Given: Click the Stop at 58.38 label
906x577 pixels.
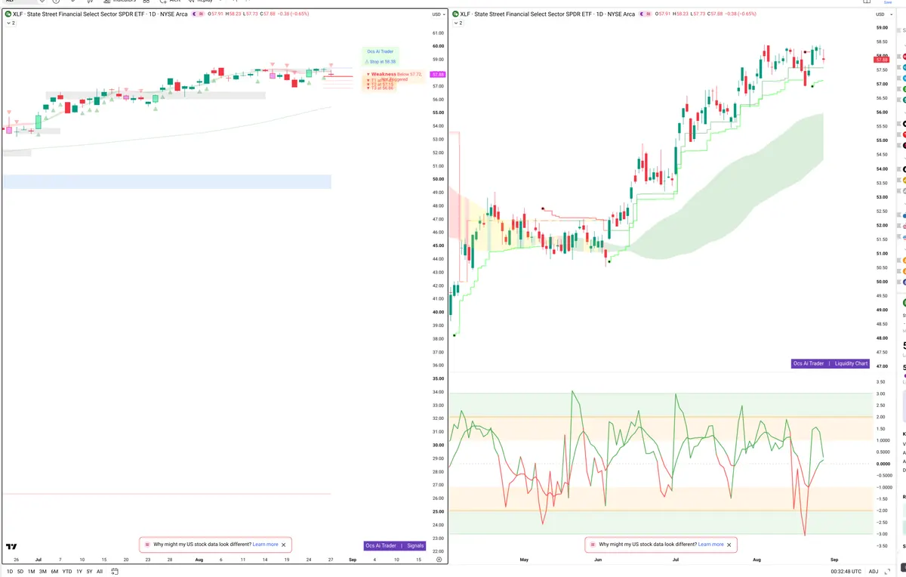Looking at the screenshot, I should (381, 61).
